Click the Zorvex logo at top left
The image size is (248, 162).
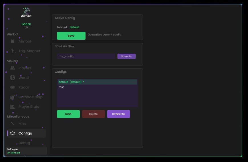[26, 13]
